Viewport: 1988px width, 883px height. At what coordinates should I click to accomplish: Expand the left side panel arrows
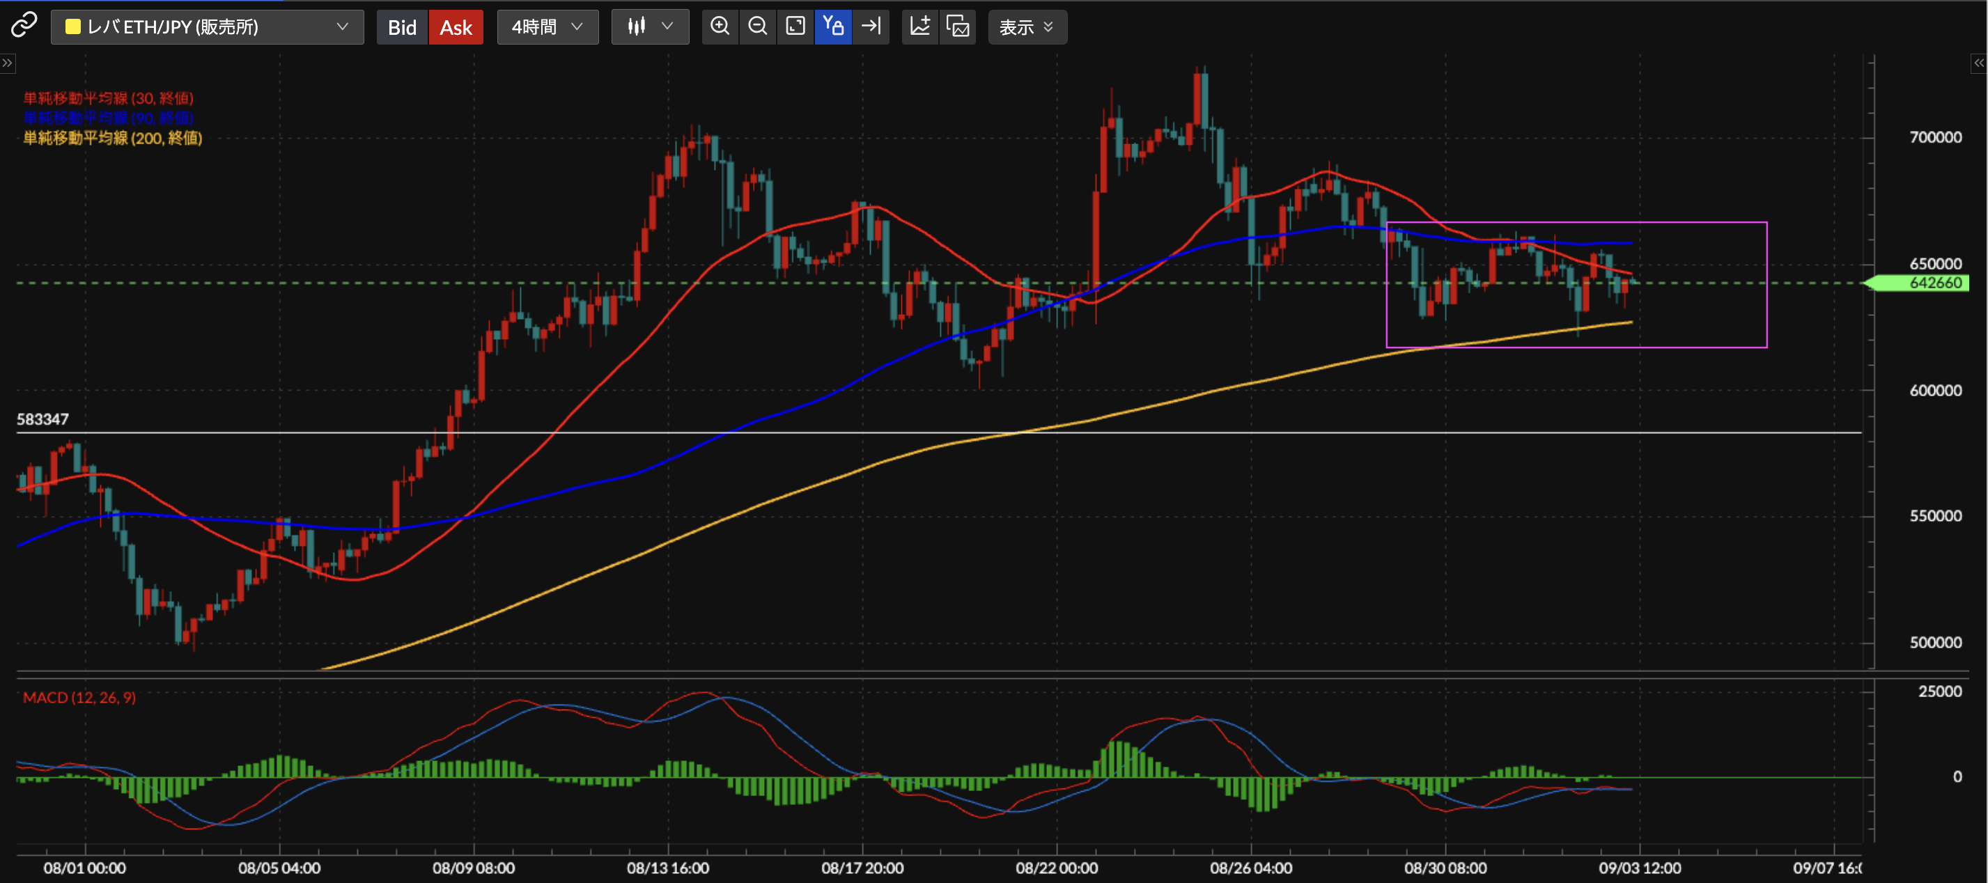coord(7,63)
